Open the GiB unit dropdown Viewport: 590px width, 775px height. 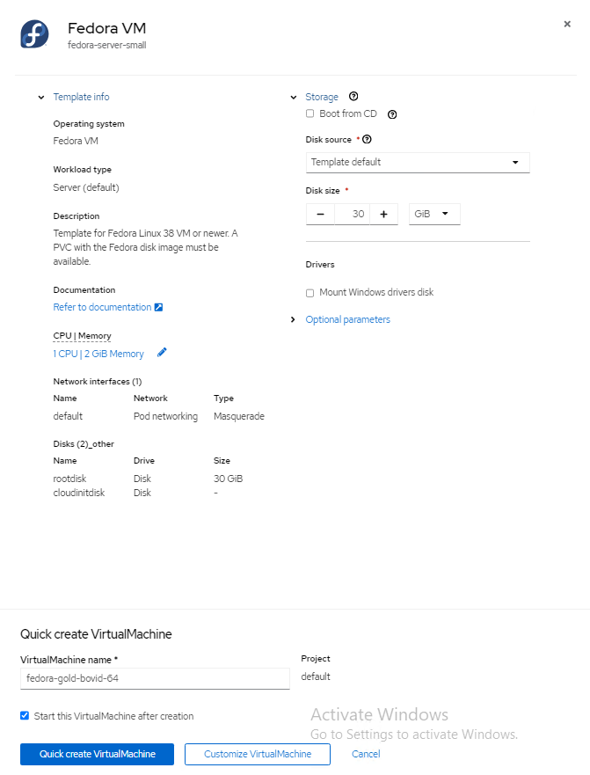tap(434, 214)
